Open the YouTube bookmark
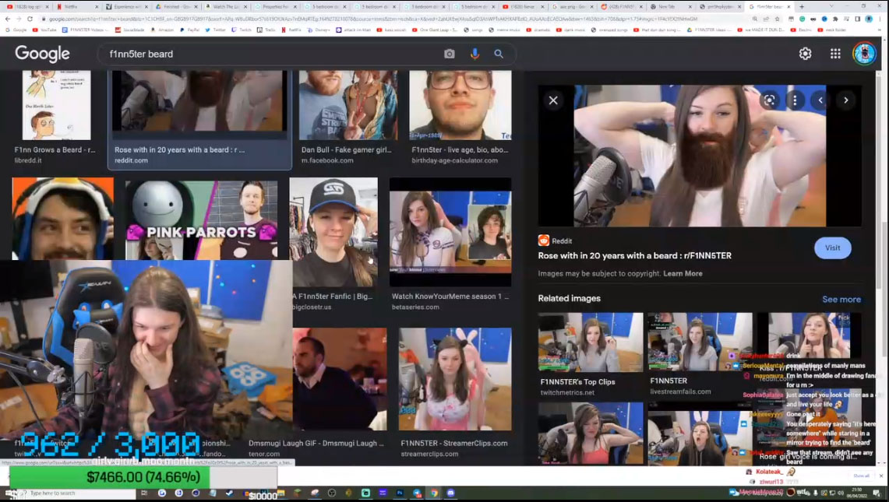Image resolution: width=889 pixels, height=502 pixels. coord(44,30)
